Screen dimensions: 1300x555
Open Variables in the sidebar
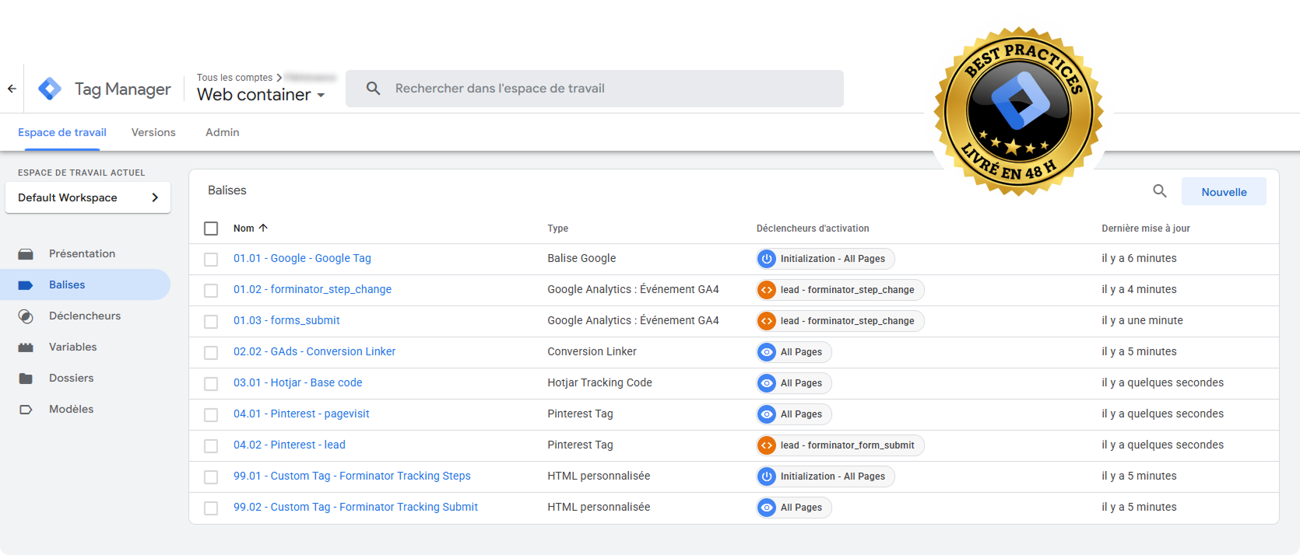click(72, 347)
